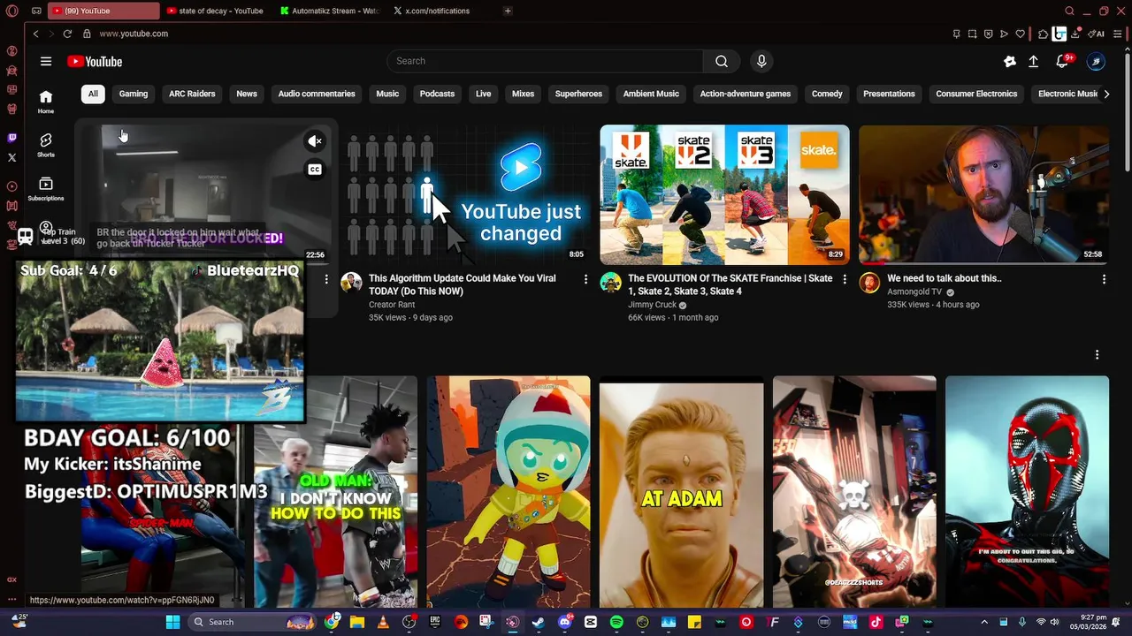The height and width of the screenshot is (636, 1132).
Task: Open Twitch in browser sidebar
Action: [x=11, y=138]
